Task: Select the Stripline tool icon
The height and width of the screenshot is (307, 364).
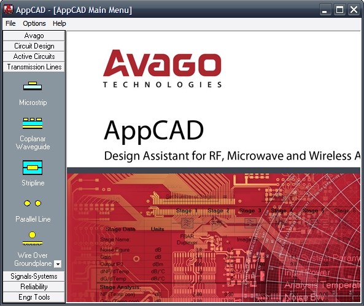Action: (x=33, y=168)
